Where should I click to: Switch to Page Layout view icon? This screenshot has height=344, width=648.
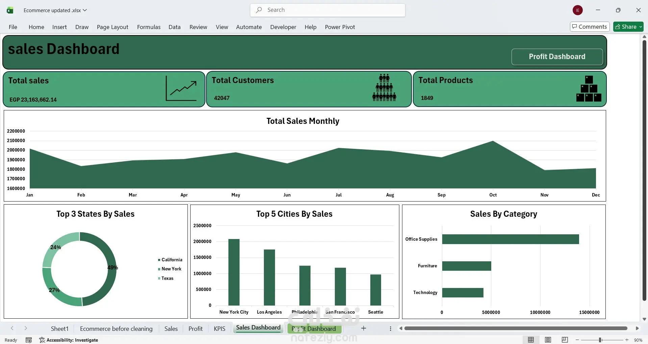coord(548,340)
